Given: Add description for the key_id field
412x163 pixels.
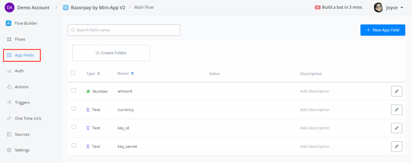Looking at the screenshot, I should [315, 128].
